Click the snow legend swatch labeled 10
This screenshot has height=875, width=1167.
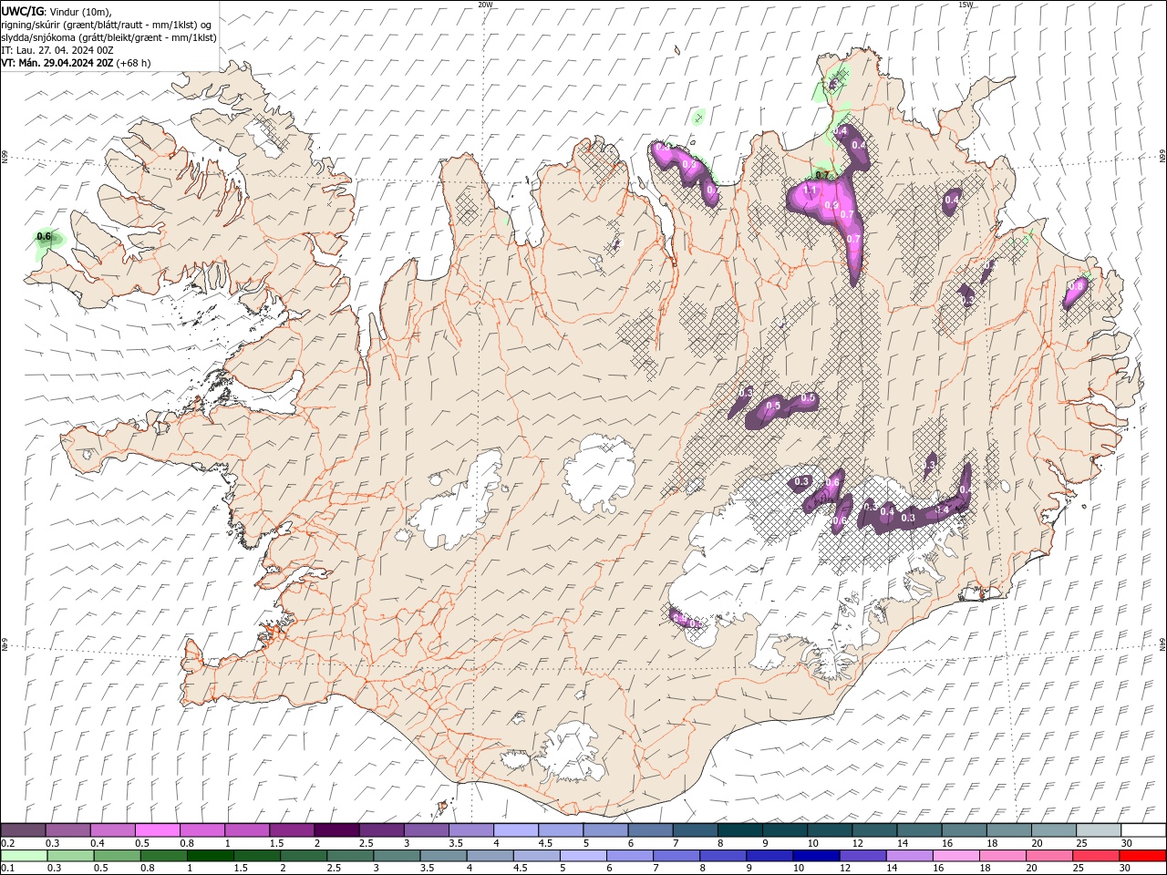tap(830, 830)
